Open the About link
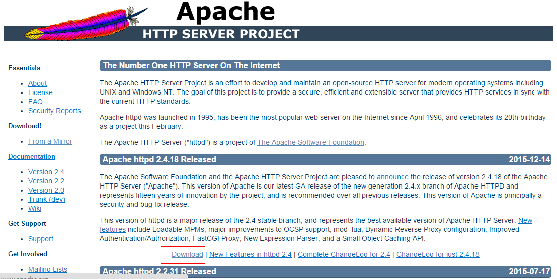This screenshot has height=279, width=557. [37, 83]
